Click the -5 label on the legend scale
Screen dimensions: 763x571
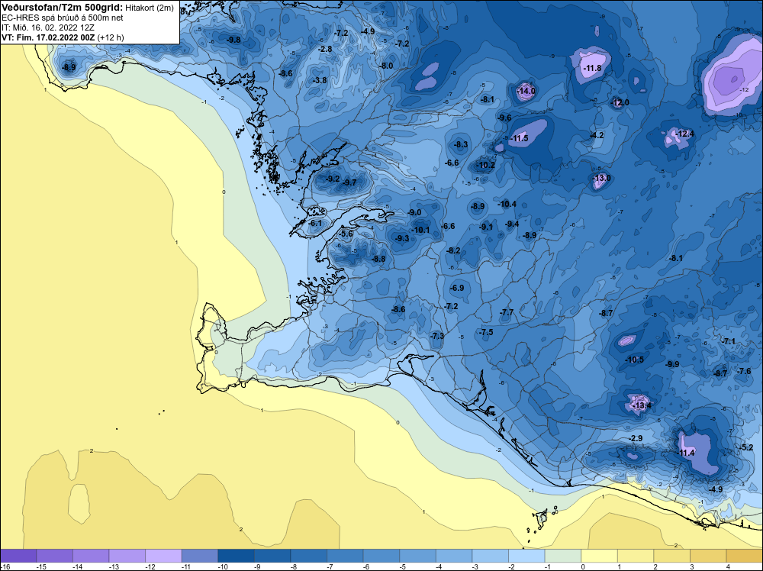[404, 567]
